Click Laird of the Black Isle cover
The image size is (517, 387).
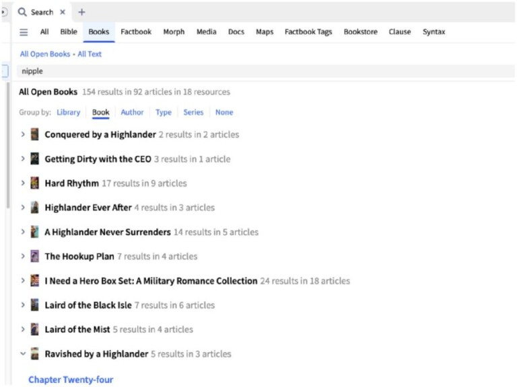(x=34, y=305)
